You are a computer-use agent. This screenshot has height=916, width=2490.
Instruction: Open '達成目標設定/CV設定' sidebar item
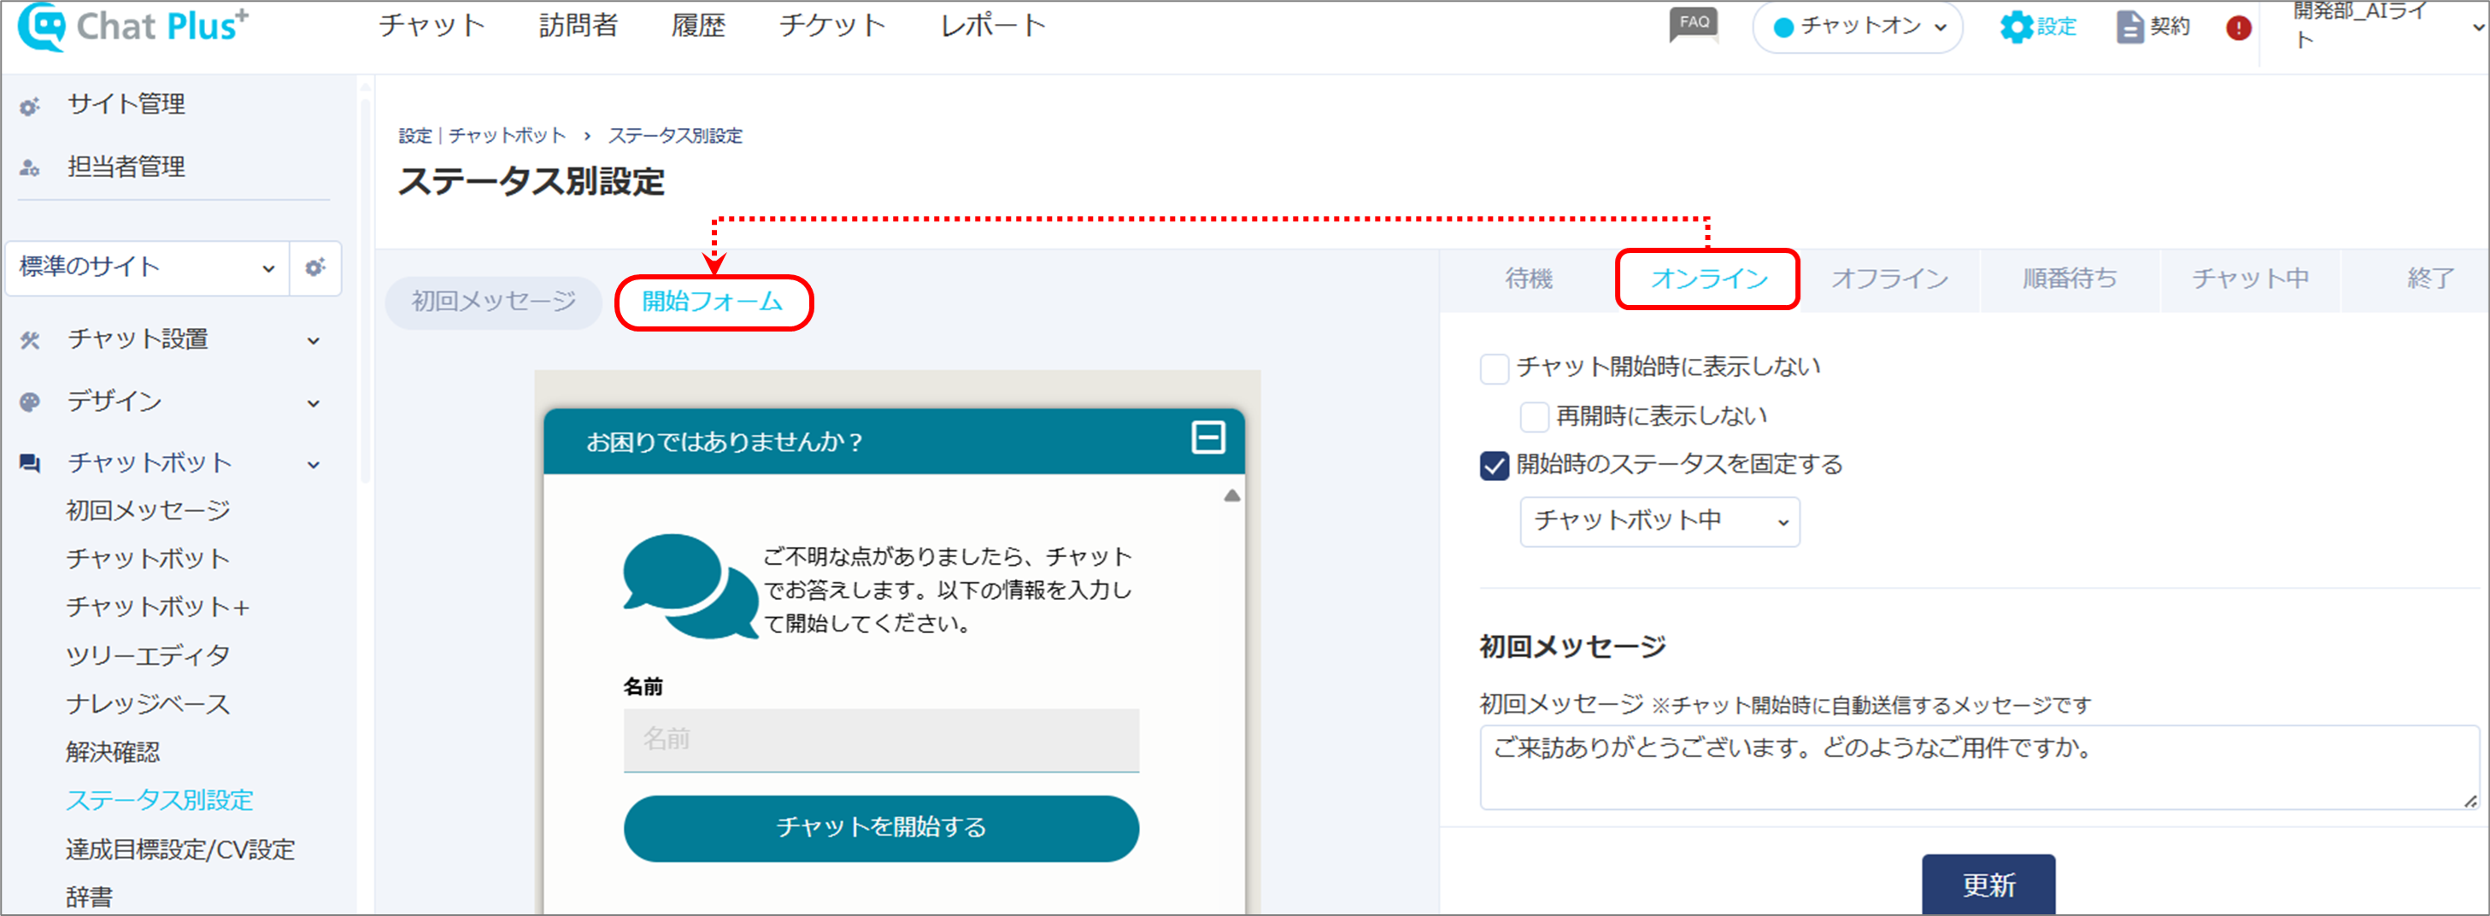181,850
